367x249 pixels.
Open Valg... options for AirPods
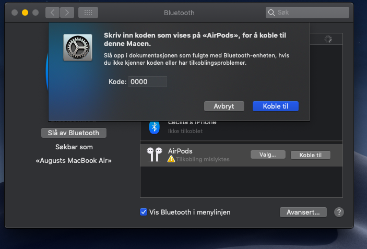(x=268, y=155)
